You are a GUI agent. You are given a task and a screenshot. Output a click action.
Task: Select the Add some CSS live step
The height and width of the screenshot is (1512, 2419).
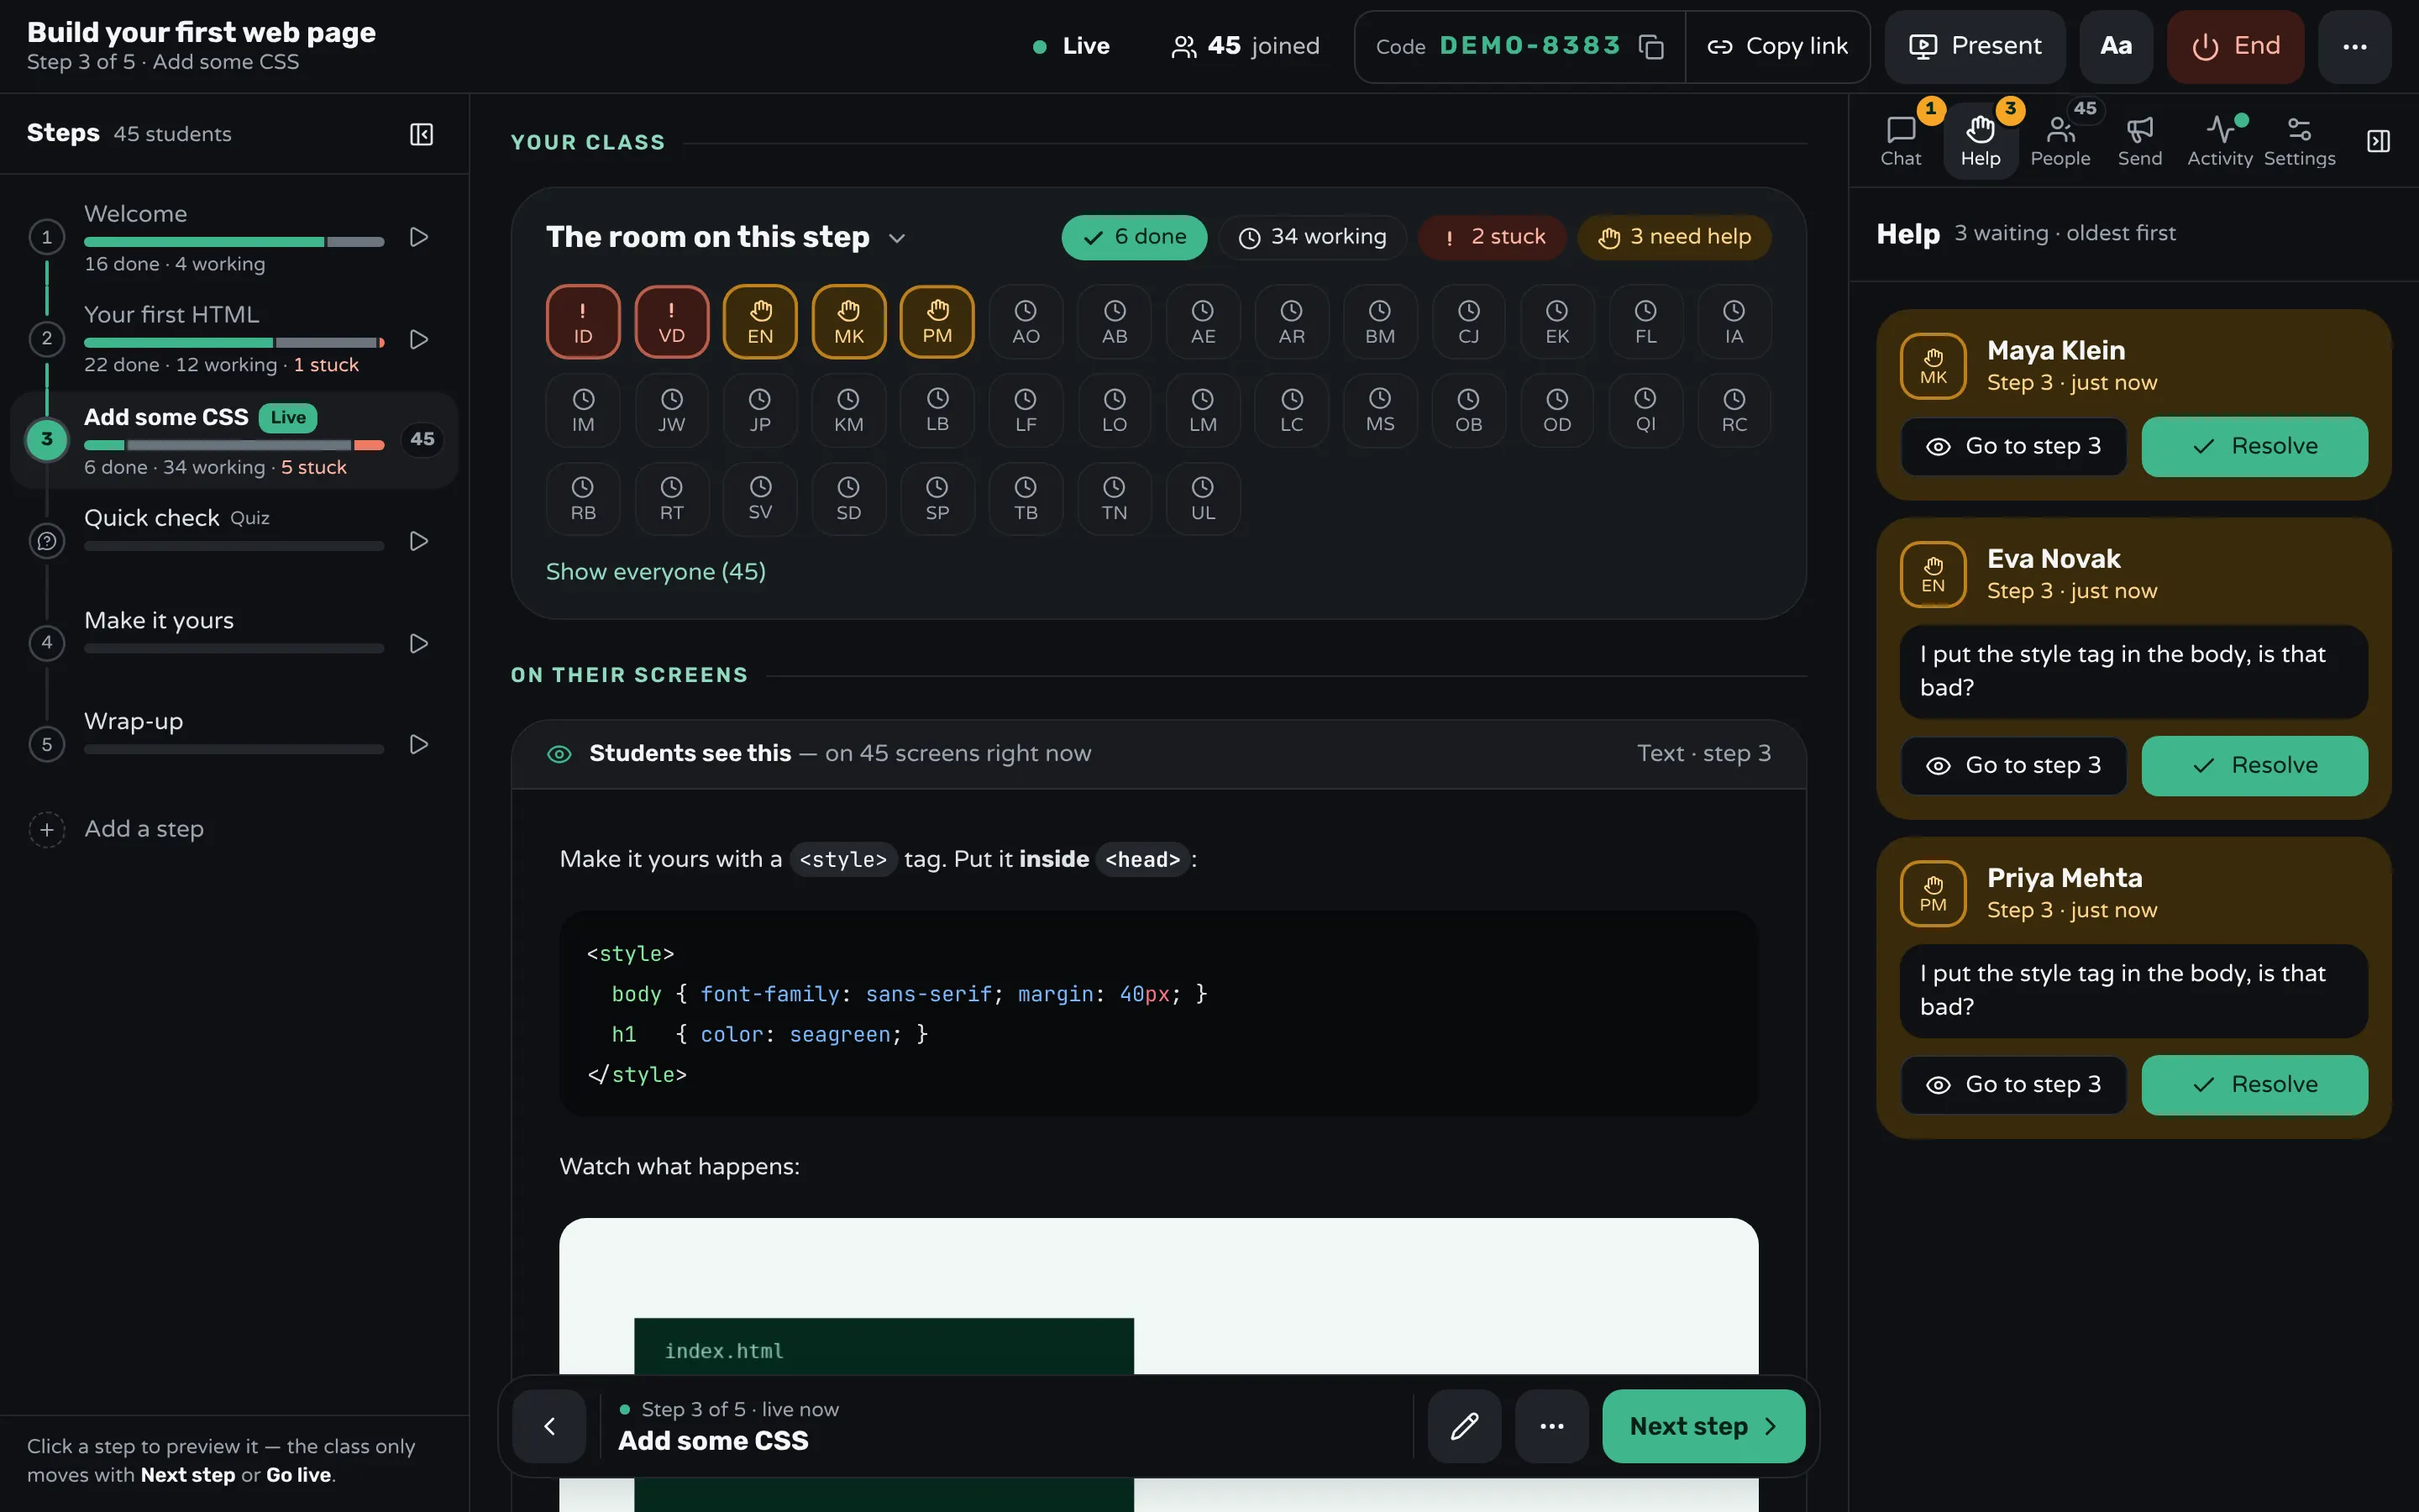click(234, 440)
